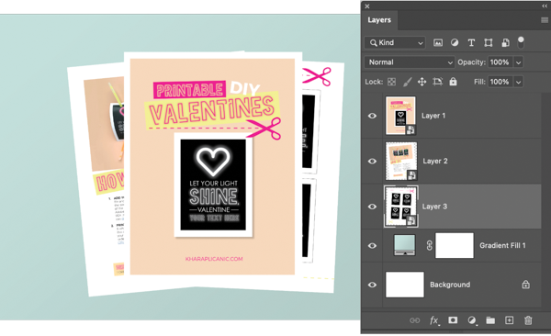This screenshot has height=336, width=551.
Task: Open the Normal blend mode dropdown
Action: click(410, 62)
